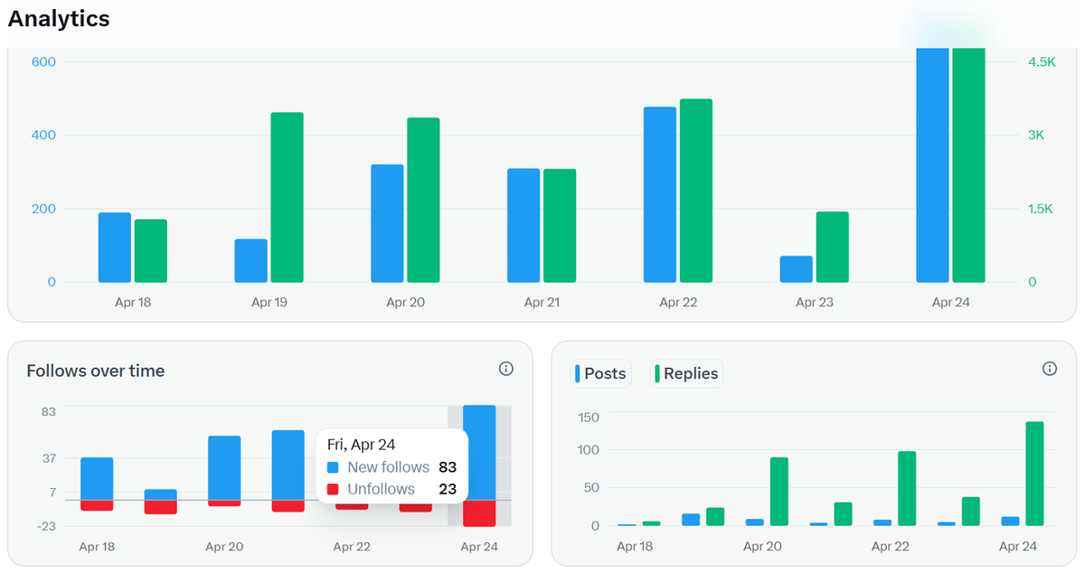Click the -23 axis label in Follows chart
The width and height of the screenshot is (1085, 574).
tap(46, 527)
